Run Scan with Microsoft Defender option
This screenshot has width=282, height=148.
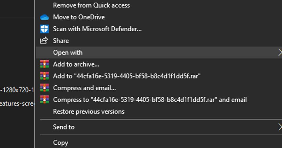97,29
